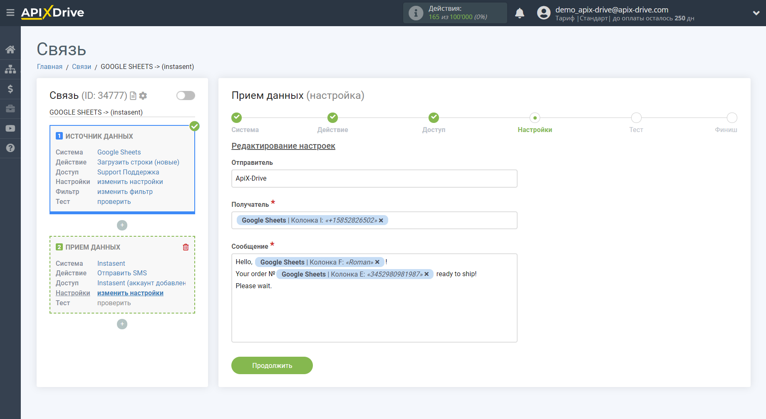Click the ApiX-Drive logo
Screen dimensions: 766x419
(x=52, y=12)
